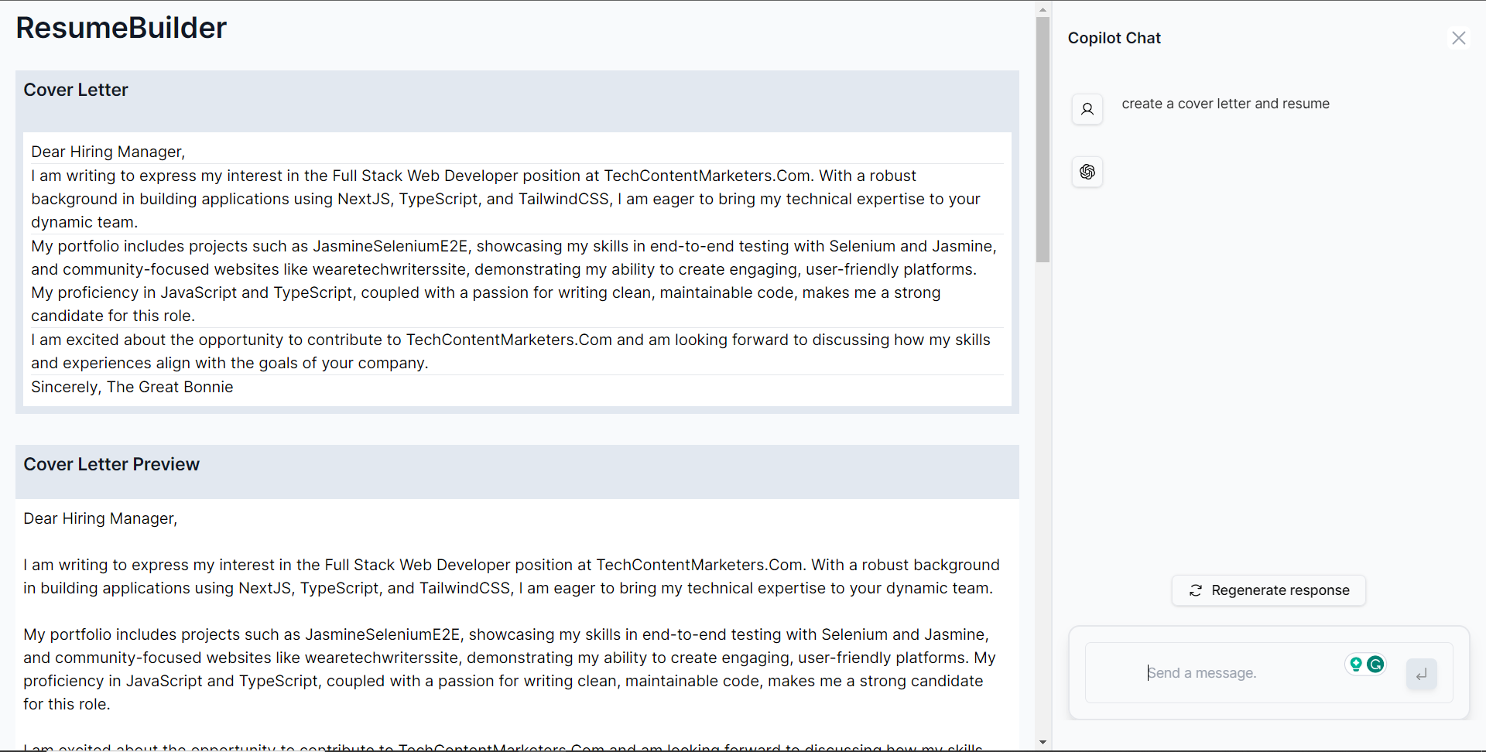Screen dimensions: 1486x752
Task: Click the vertical scrollbar thumb
Action: pos(1043,139)
